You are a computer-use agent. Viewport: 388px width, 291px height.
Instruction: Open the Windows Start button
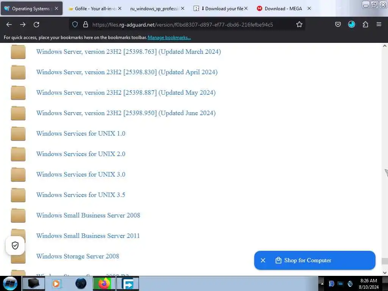click(x=10, y=283)
